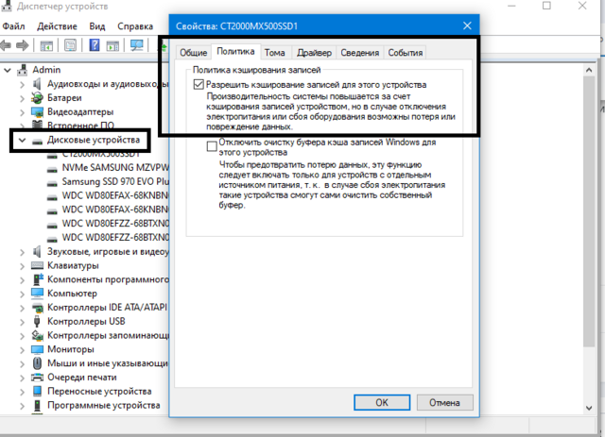Click the Мыши mouse device icon
Screen dimensions: 605x437
[37, 363]
